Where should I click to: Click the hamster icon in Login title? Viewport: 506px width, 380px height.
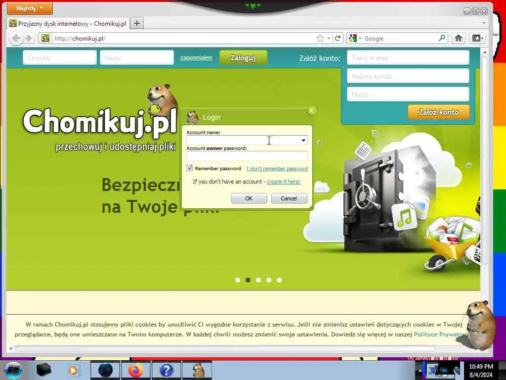[x=193, y=117]
